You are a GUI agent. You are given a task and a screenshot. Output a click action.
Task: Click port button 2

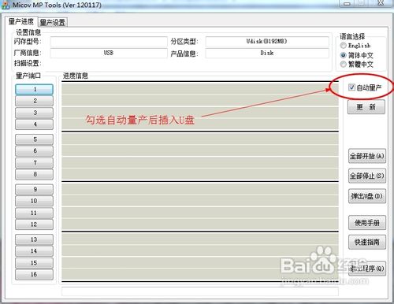[35, 101]
